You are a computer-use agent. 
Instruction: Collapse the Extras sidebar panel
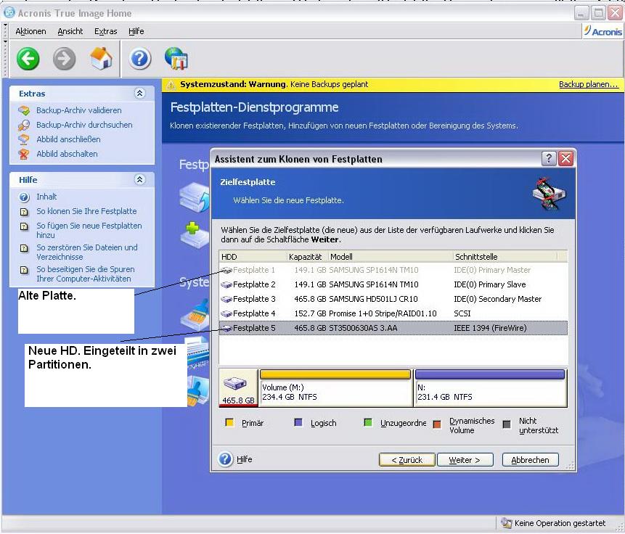point(139,94)
